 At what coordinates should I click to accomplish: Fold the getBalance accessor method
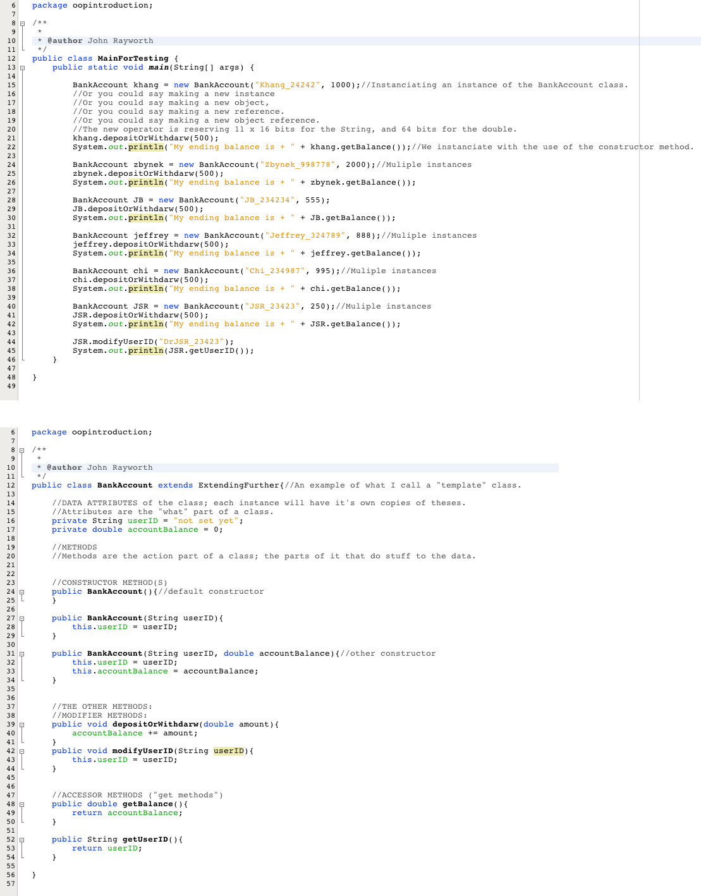(x=21, y=804)
